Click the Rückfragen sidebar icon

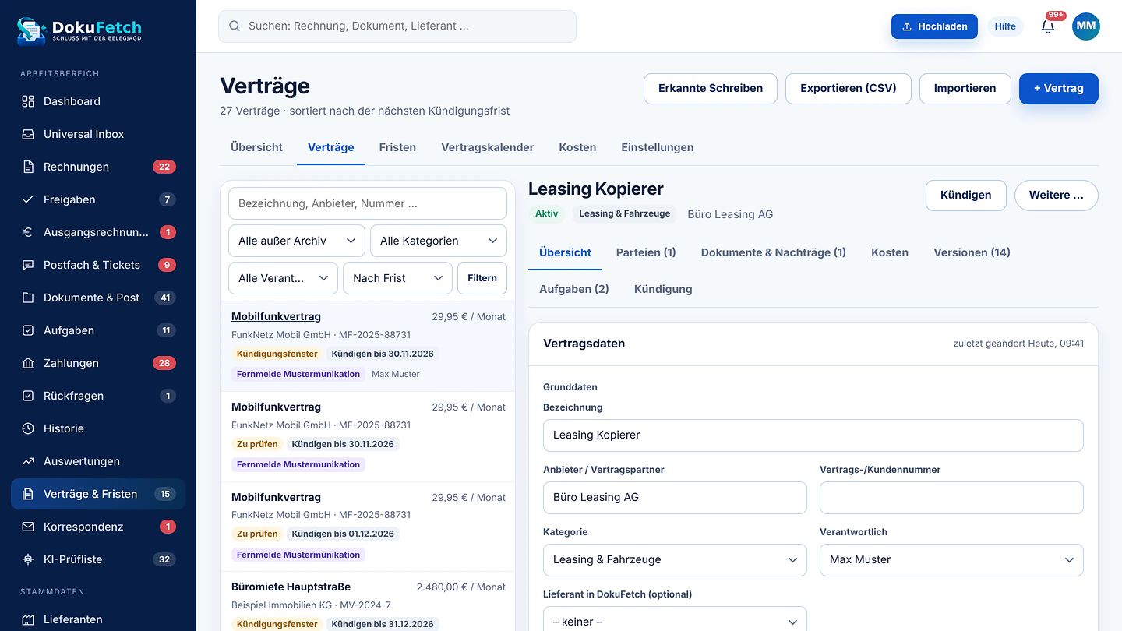(28, 396)
